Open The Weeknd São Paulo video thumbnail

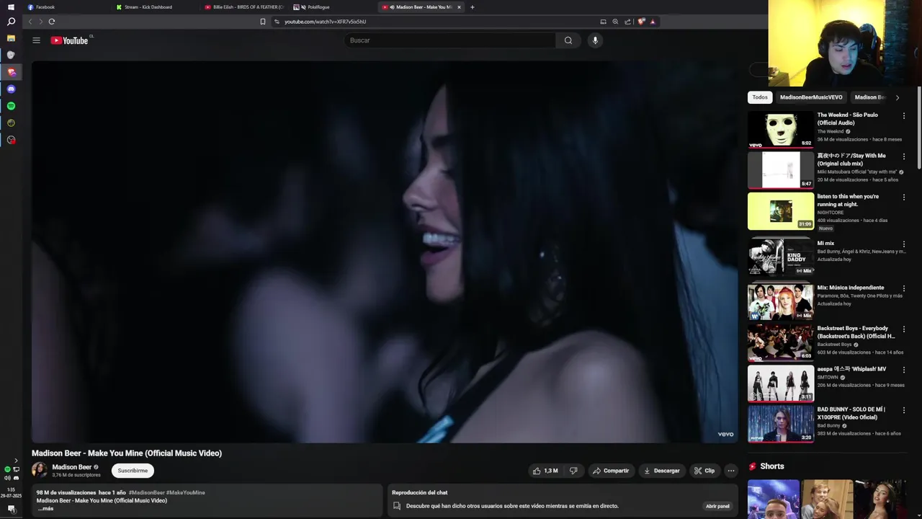pos(781,129)
